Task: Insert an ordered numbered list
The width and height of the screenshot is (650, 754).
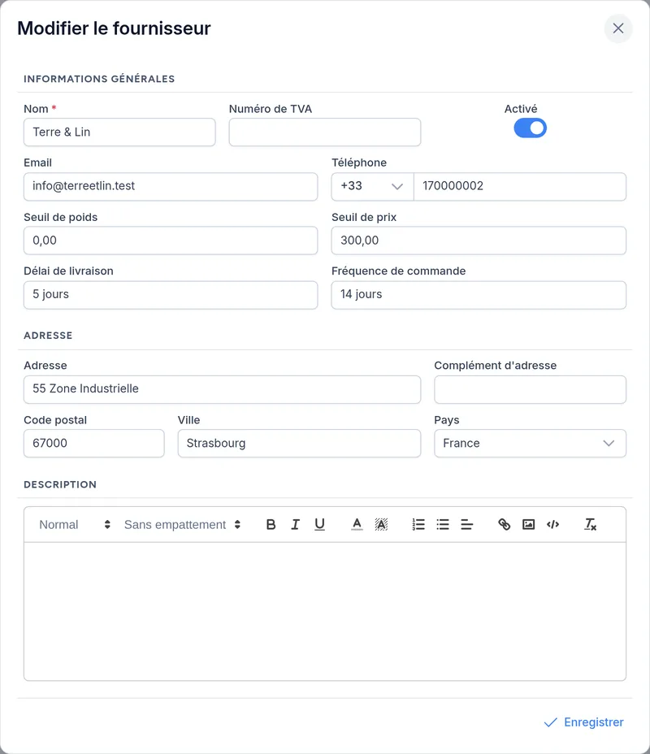Action: click(418, 524)
